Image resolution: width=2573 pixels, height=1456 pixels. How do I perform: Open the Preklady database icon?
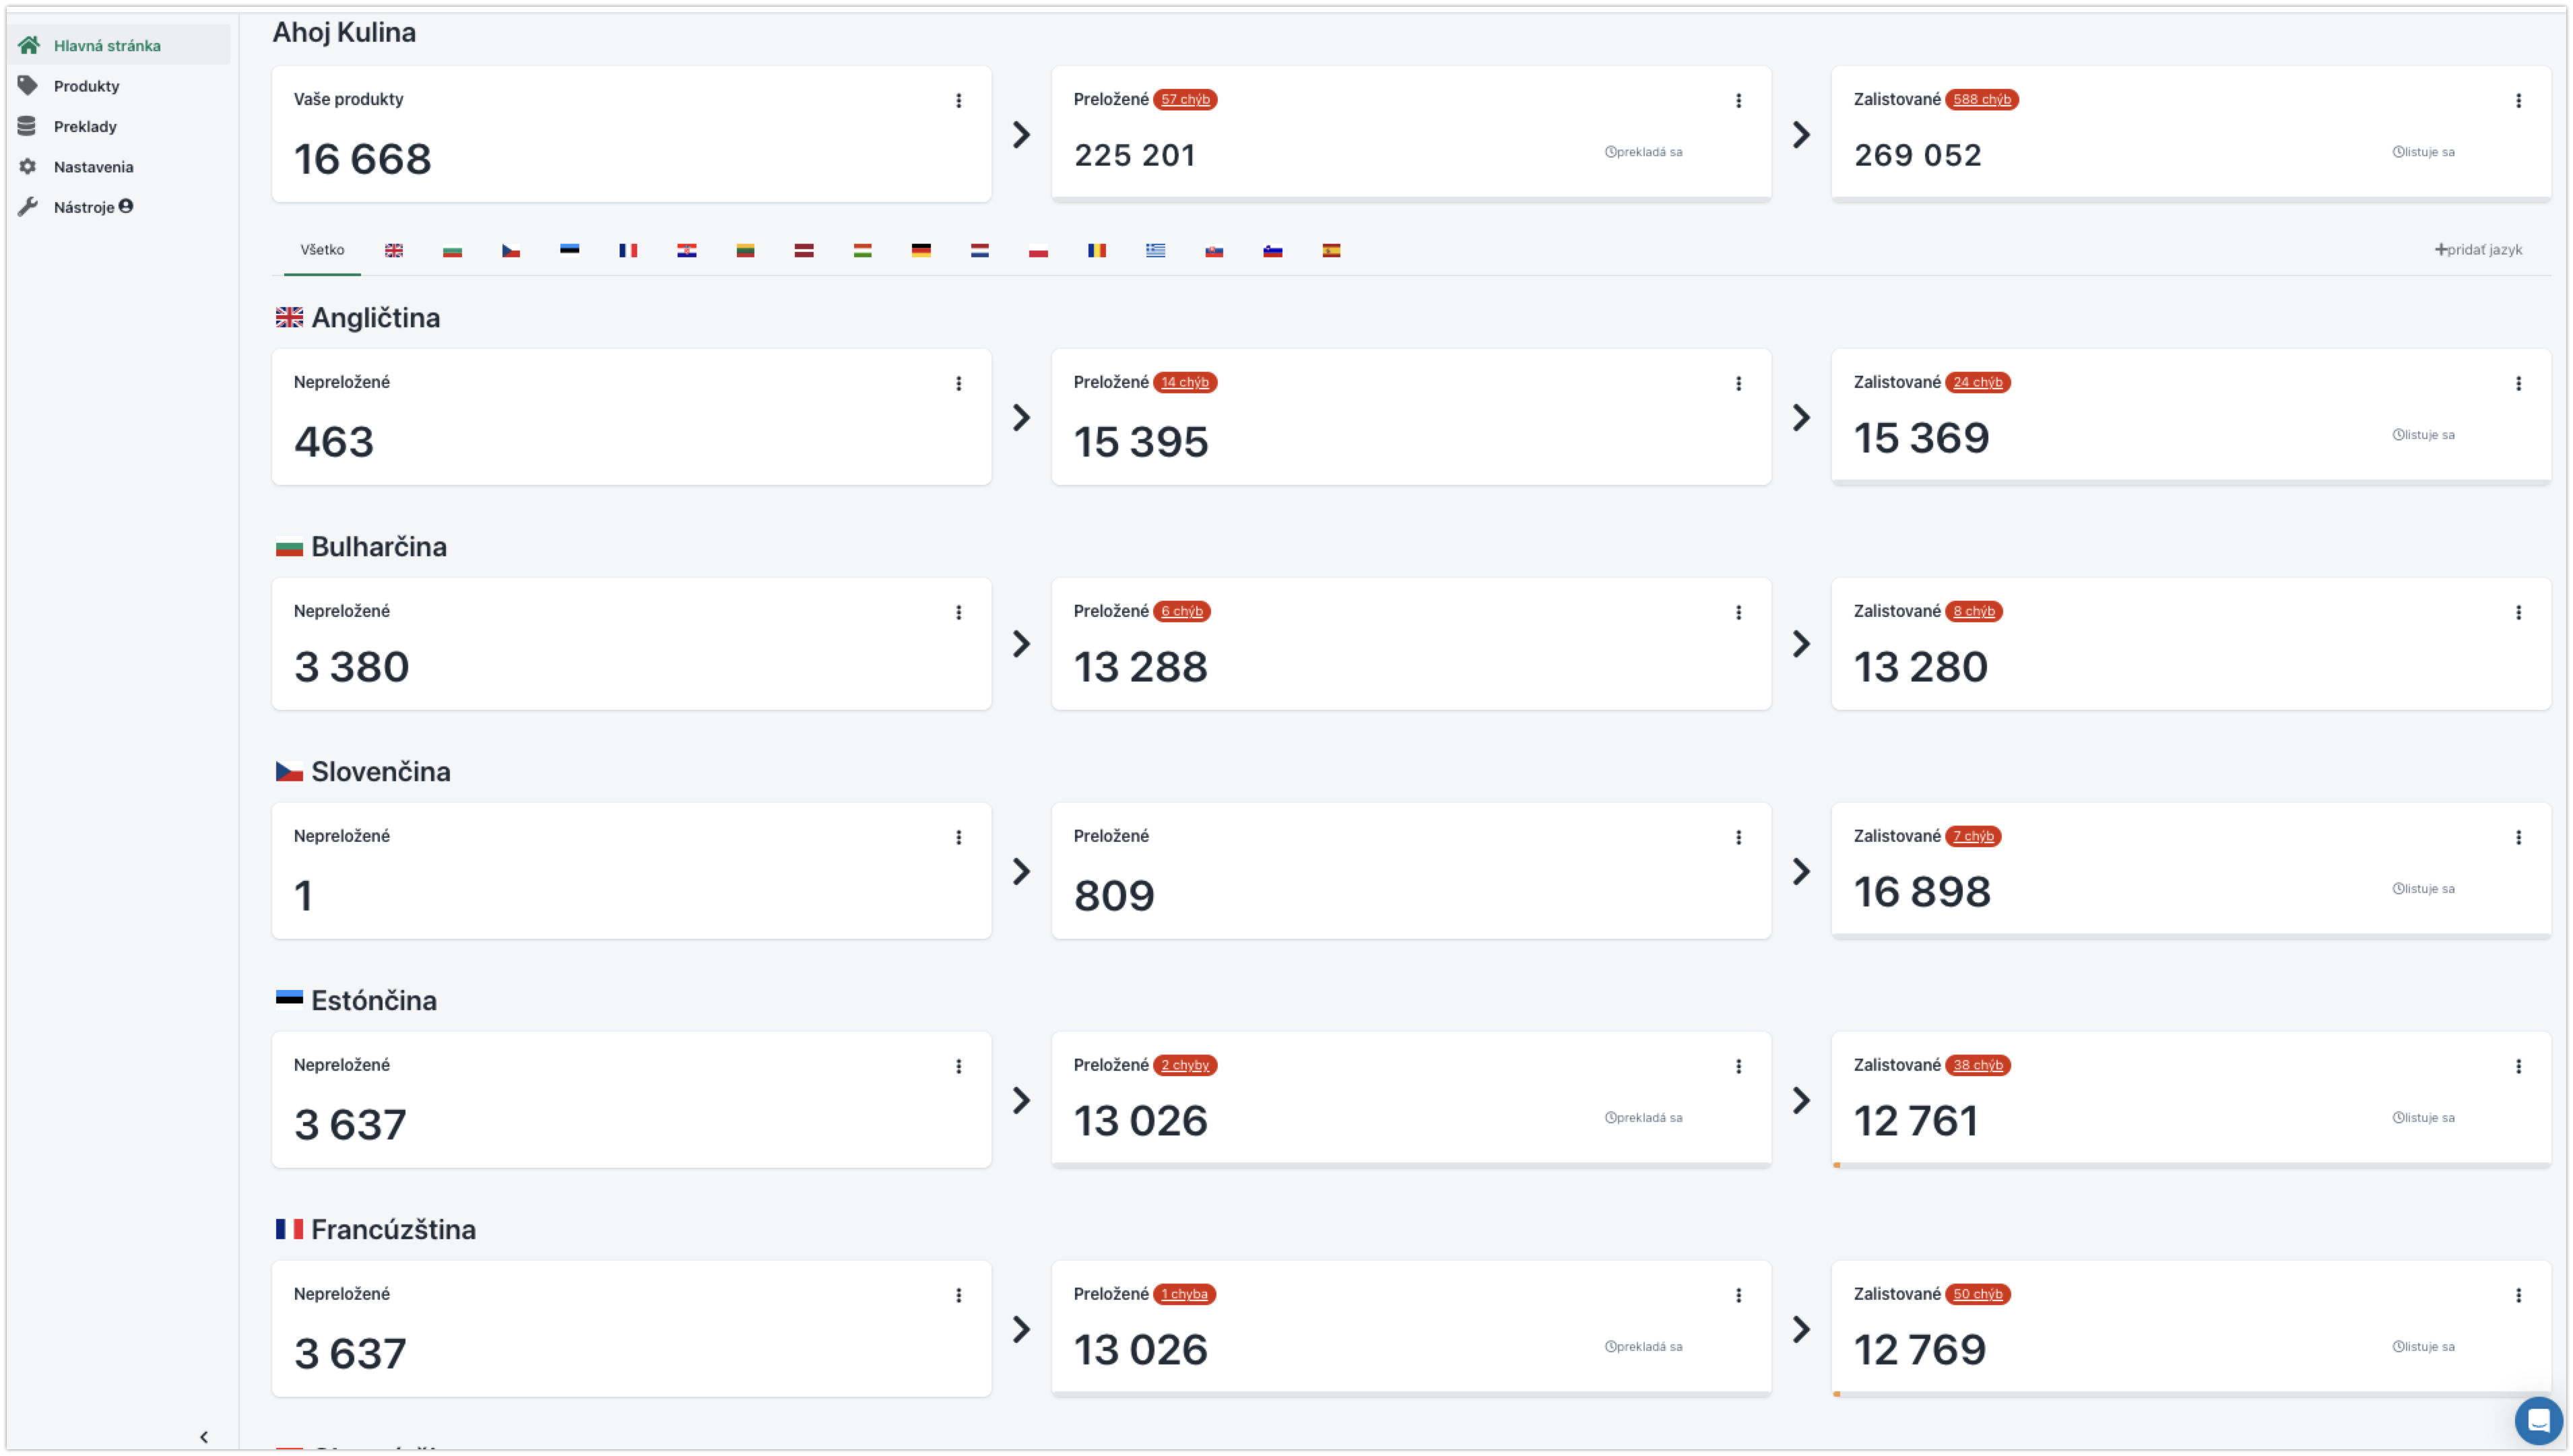click(x=27, y=126)
